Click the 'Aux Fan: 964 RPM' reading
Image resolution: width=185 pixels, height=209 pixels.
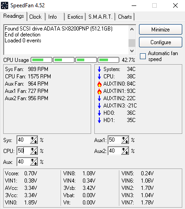[26, 84]
